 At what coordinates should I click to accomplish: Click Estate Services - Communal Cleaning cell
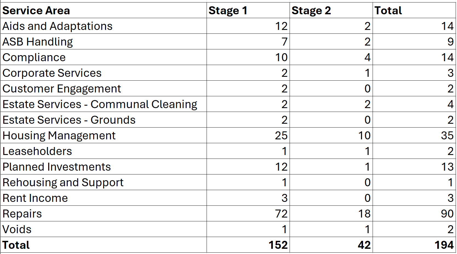[x=100, y=105]
